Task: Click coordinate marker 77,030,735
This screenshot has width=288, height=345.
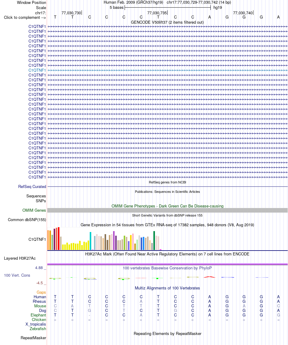Action: coord(157,13)
